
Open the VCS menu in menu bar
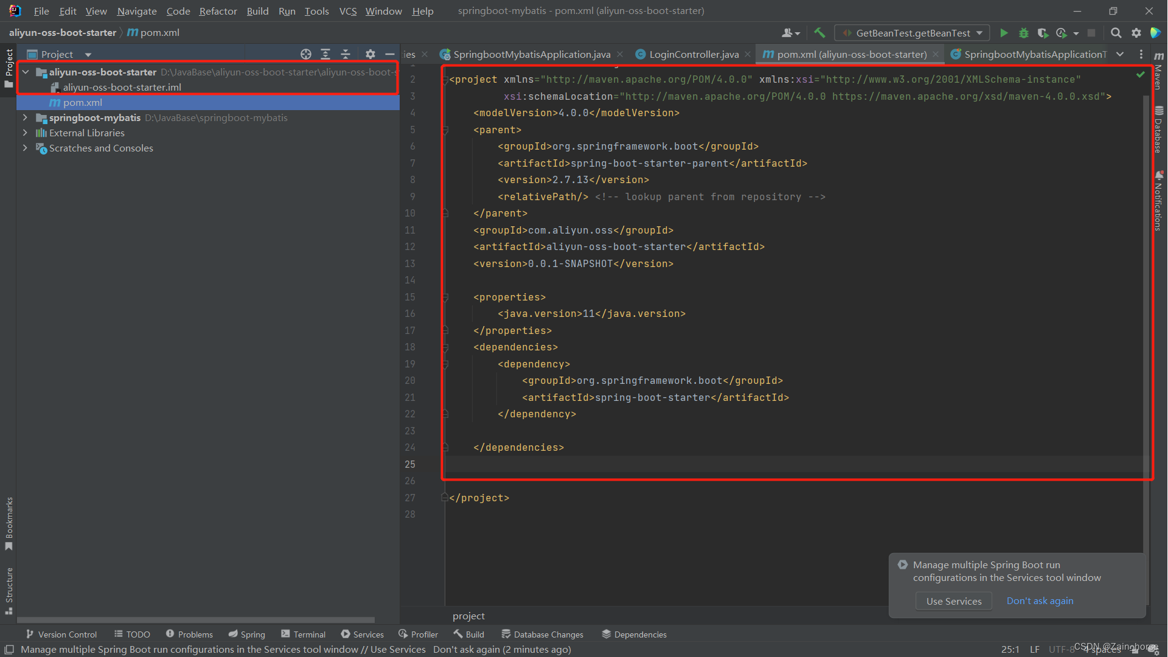[x=347, y=10]
